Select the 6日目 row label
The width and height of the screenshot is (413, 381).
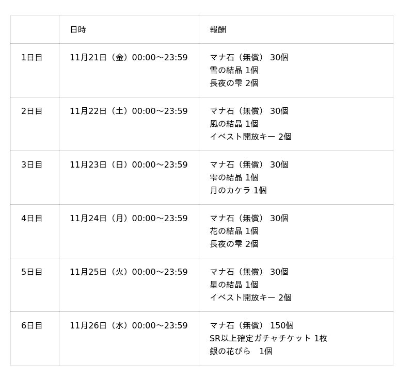pos(32,326)
